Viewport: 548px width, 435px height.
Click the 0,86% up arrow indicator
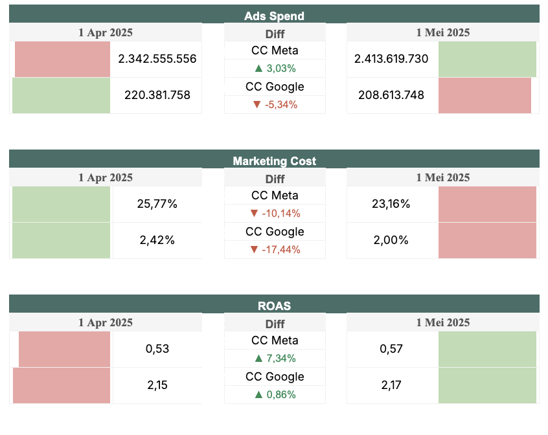(x=275, y=394)
